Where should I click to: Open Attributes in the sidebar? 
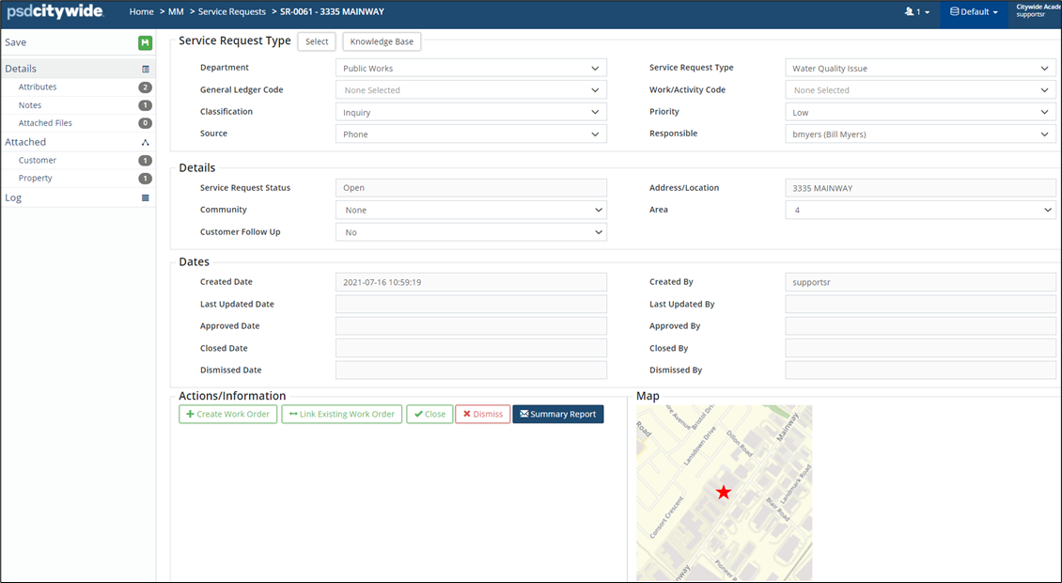pos(38,87)
